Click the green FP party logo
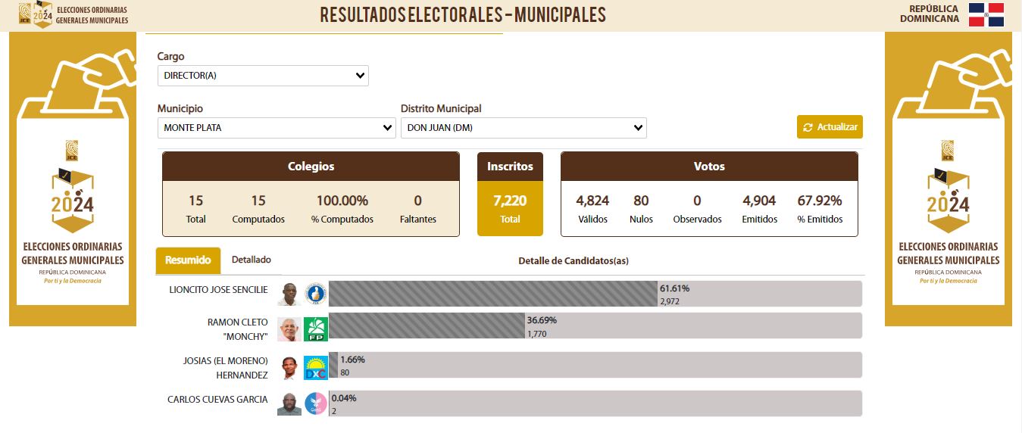1022x433 pixels. tap(315, 329)
